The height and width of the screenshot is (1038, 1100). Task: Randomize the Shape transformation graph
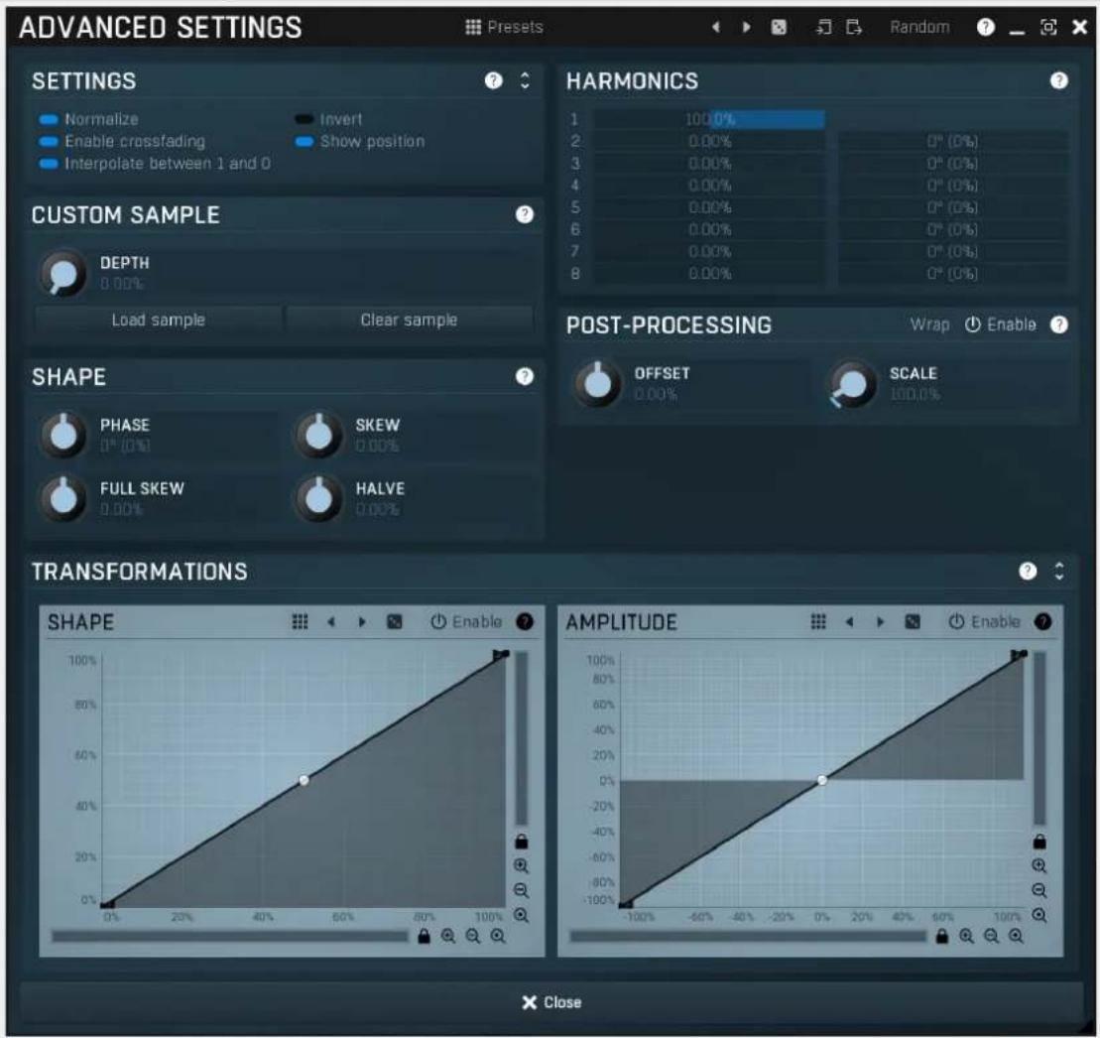point(394,621)
